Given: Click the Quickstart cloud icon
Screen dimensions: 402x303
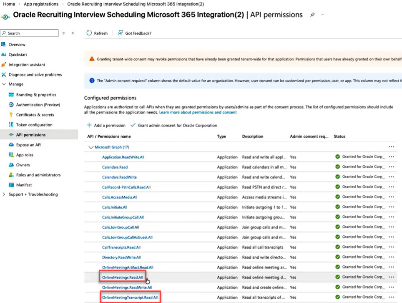Looking at the screenshot, I should click(4, 54).
